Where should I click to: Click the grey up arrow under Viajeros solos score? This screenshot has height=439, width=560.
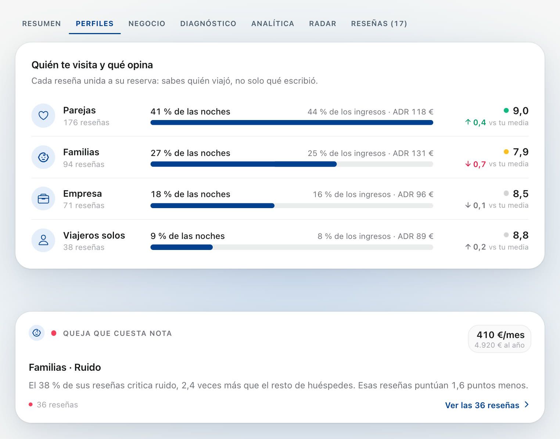(x=468, y=247)
